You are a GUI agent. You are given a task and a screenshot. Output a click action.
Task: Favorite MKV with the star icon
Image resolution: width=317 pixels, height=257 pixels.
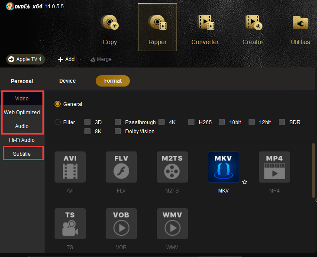245,182
